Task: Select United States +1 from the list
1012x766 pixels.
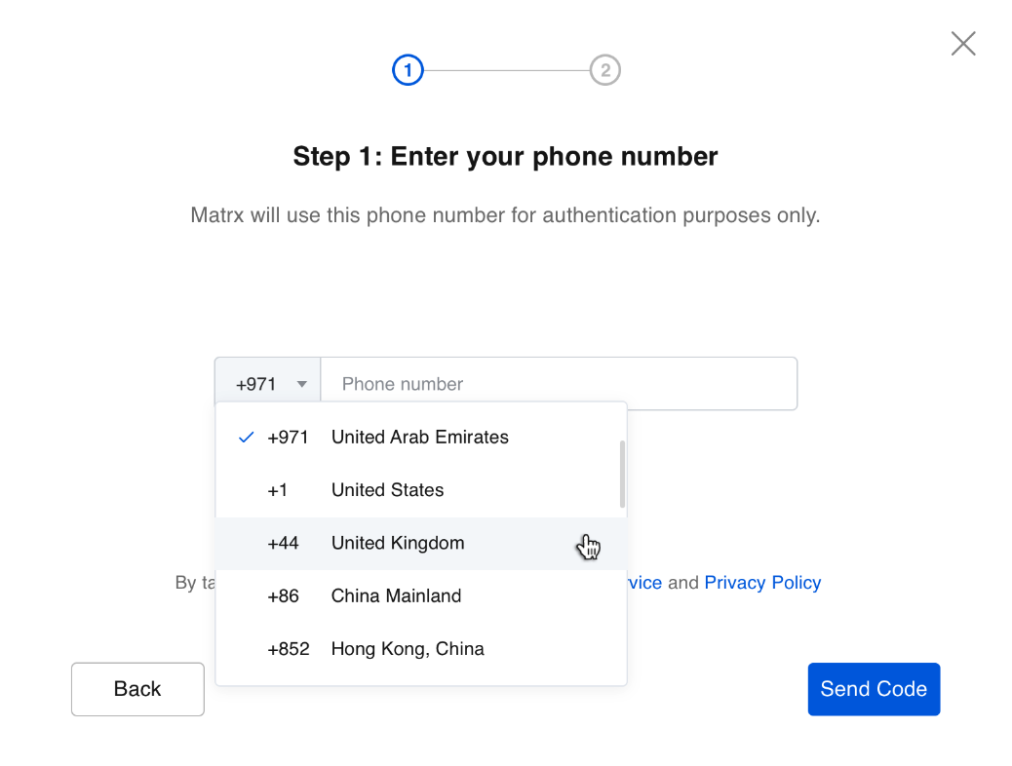Action: point(387,490)
